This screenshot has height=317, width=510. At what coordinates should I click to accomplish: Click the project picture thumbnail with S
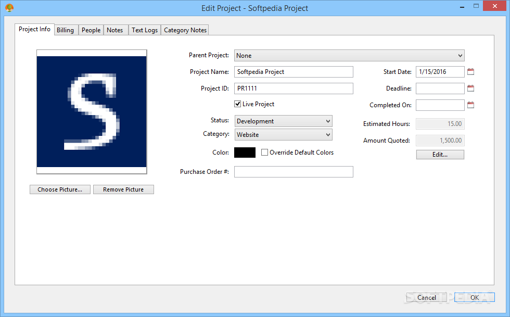(x=92, y=111)
